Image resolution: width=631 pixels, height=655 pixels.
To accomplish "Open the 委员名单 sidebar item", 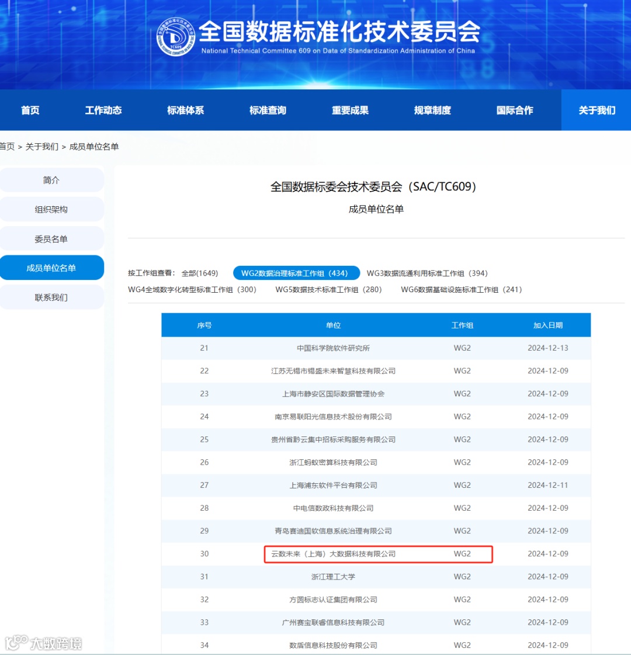I will [x=51, y=239].
